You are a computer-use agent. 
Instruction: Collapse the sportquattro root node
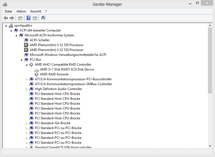click(6, 26)
